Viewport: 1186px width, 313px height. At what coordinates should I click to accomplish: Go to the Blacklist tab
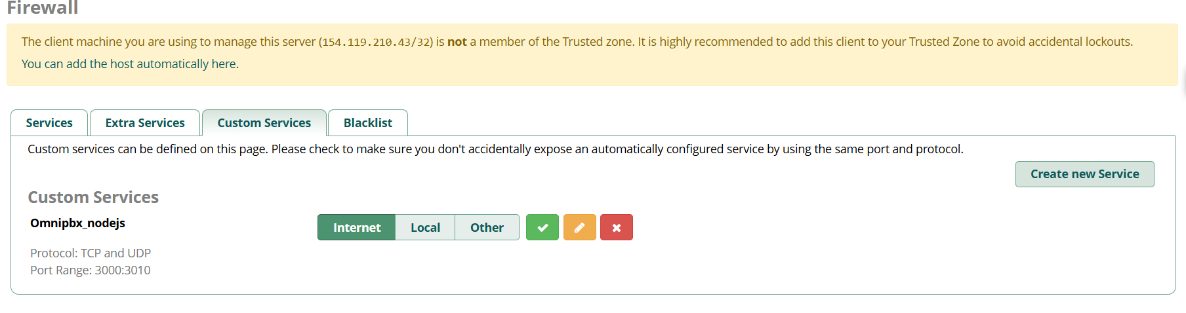[367, 122]
